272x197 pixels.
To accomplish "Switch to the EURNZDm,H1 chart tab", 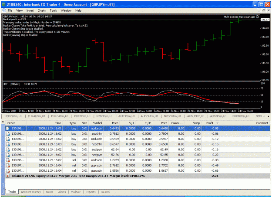I will (241, 116).
